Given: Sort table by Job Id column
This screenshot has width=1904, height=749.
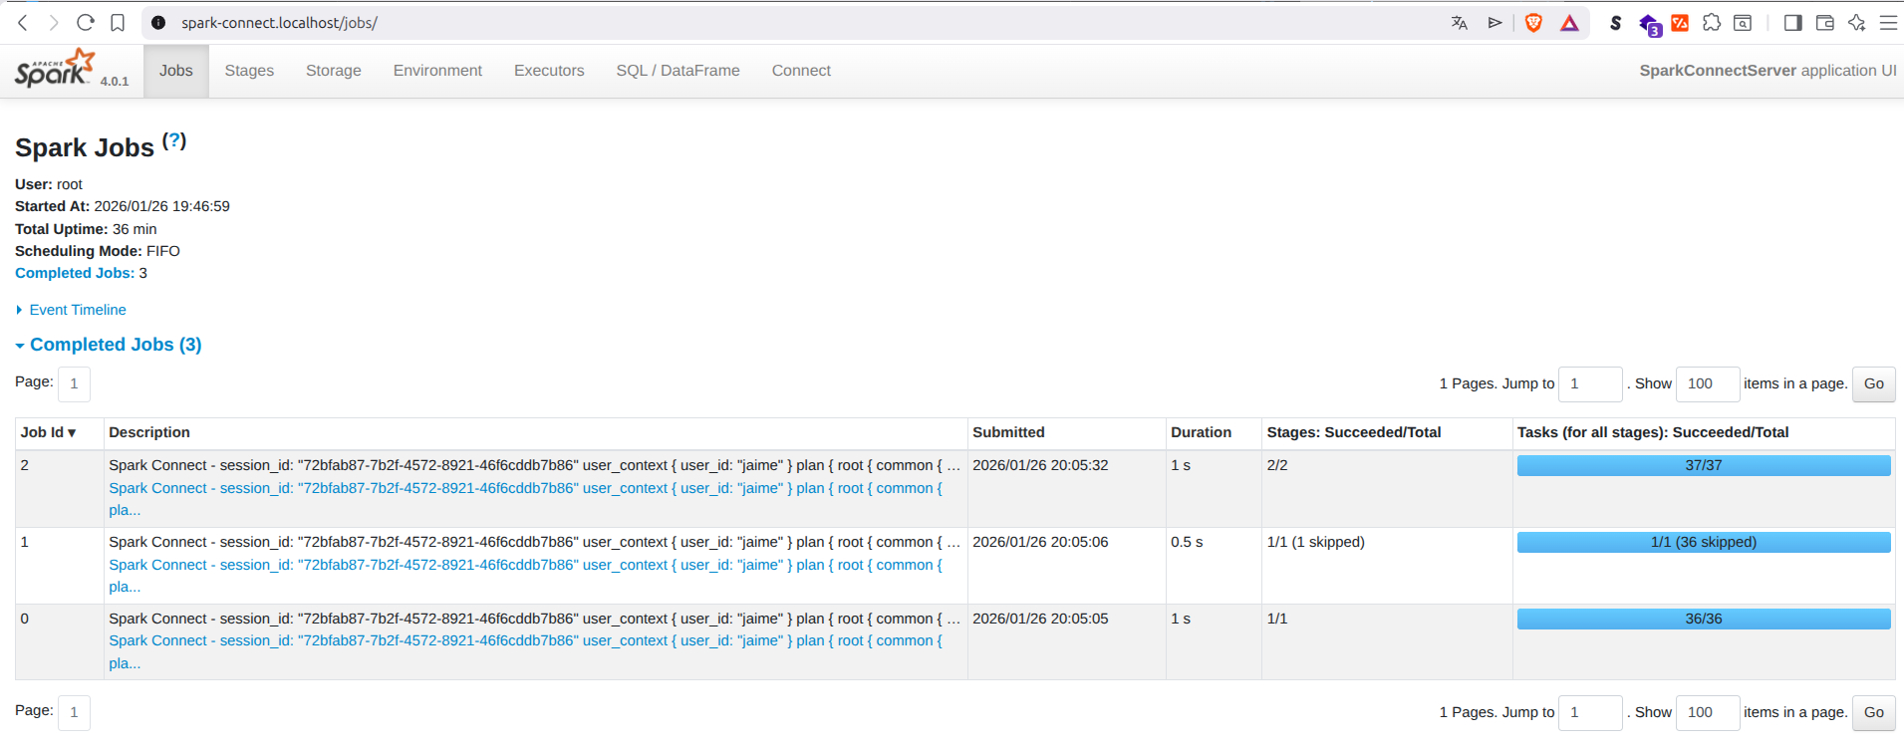Looking at the screenshot, I should tap(48, 432).
